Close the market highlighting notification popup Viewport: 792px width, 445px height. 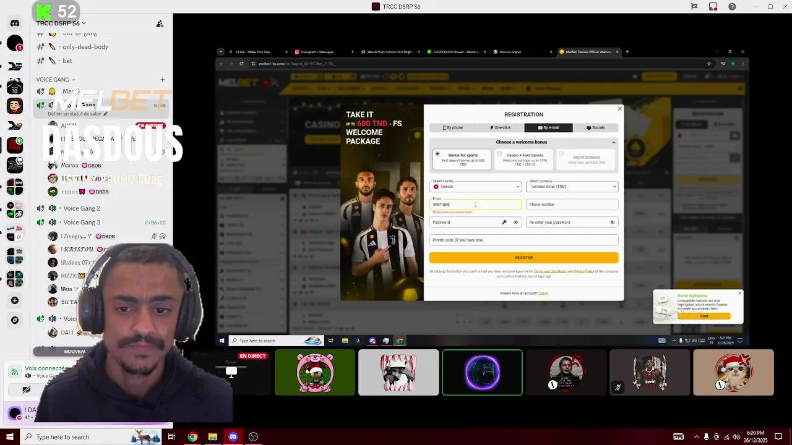[739, 293]
